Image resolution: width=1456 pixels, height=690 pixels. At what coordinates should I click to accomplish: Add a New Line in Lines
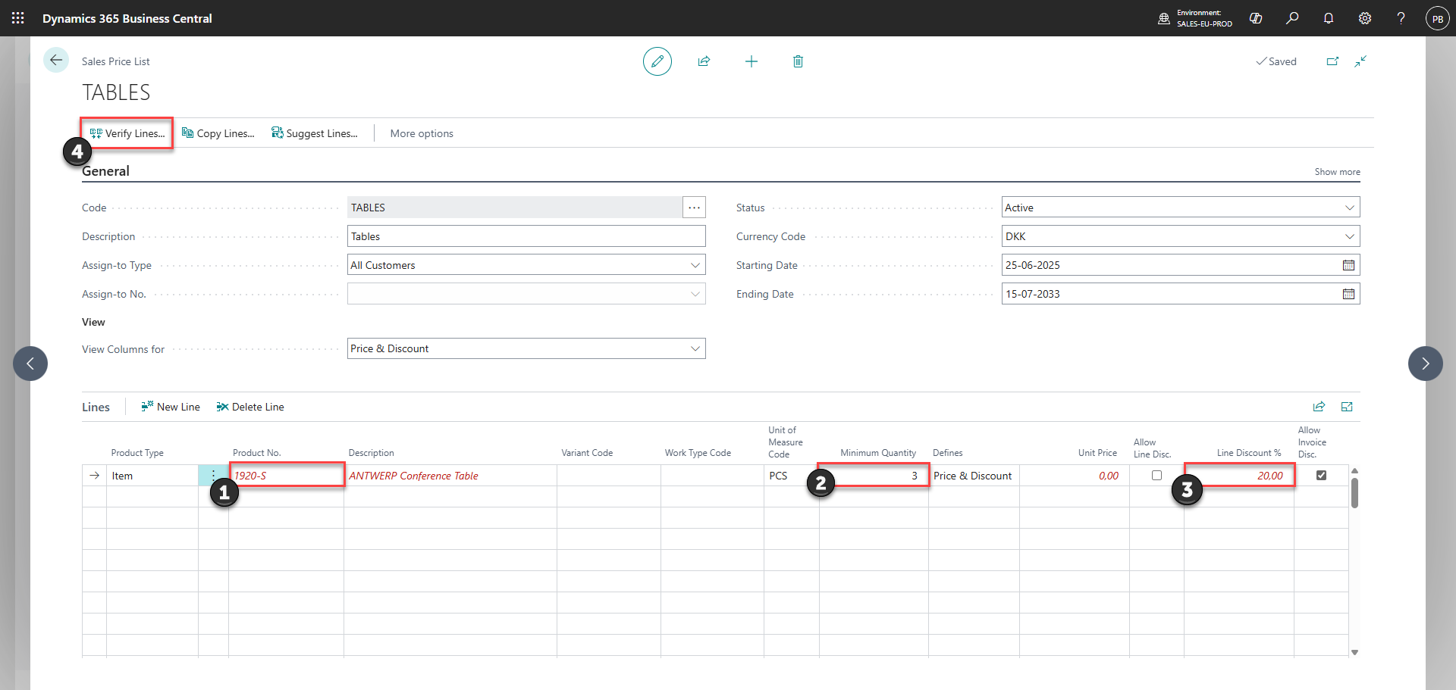pyautogui.click(x=171, y=407)
